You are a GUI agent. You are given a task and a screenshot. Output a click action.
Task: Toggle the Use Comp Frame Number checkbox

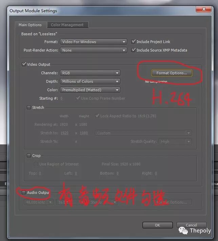pyautogui.click(x=78, y=98)
